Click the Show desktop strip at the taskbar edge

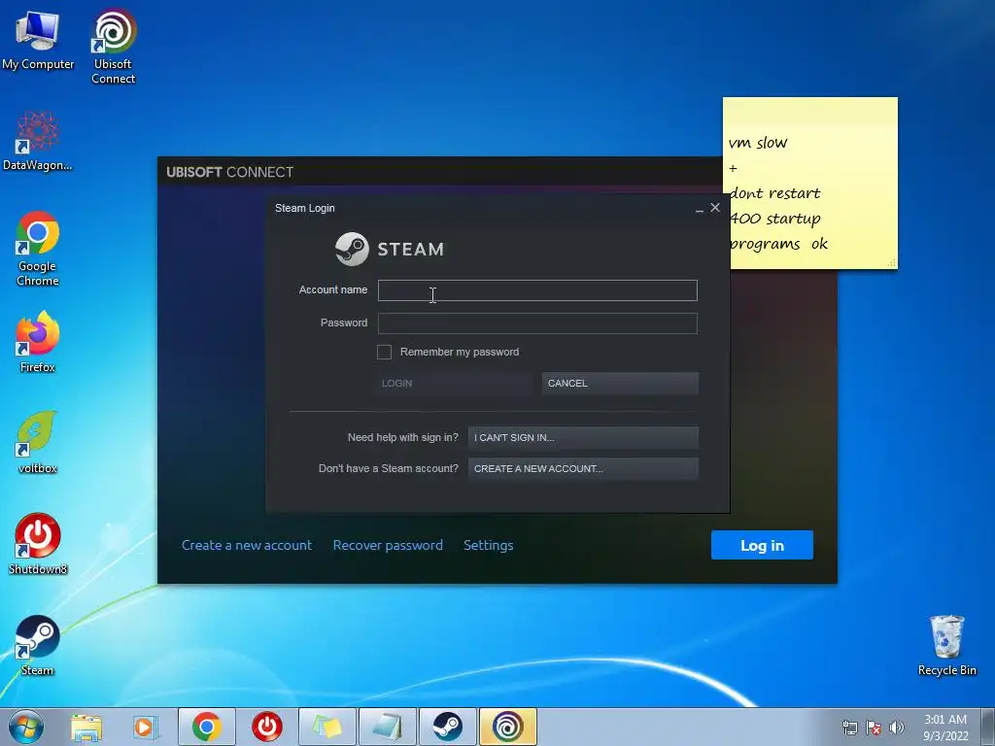click(988, 727)
